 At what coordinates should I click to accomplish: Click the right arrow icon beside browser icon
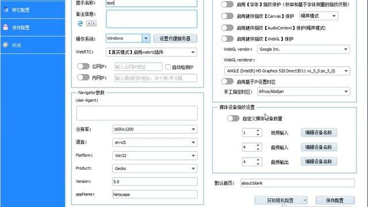tap(94, 24)
